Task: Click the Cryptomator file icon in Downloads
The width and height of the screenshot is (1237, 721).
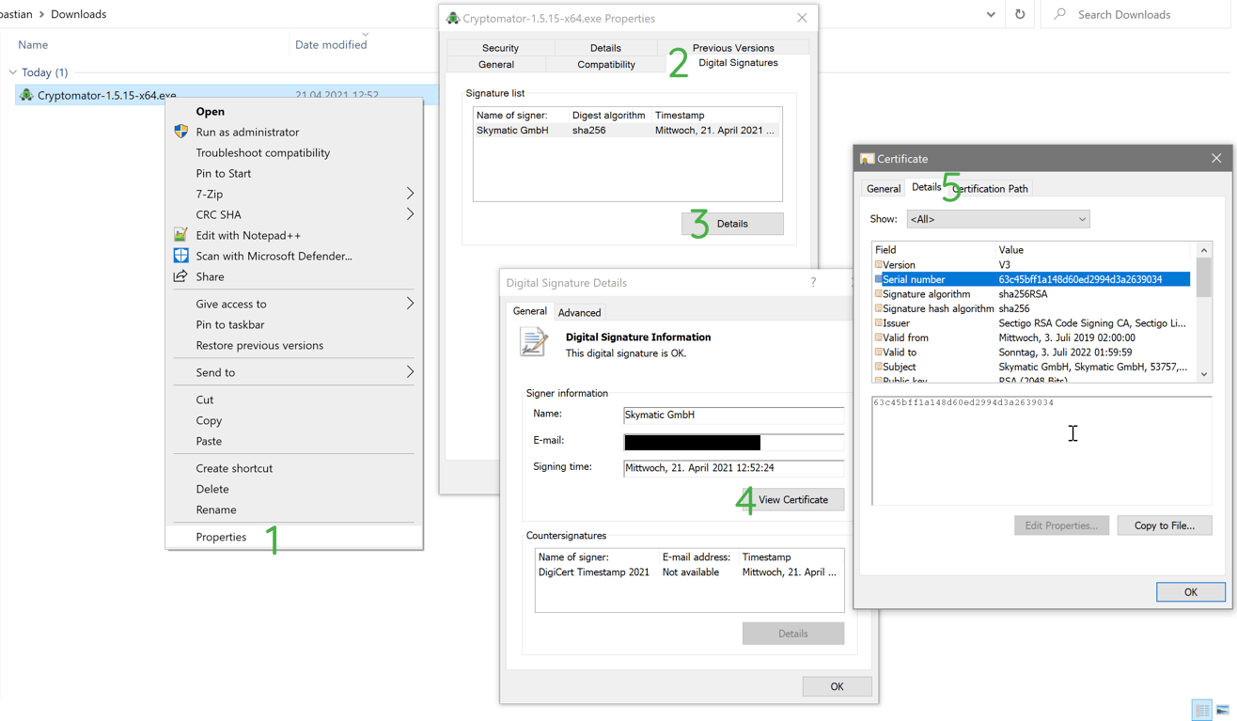Action: coord(26,95)
